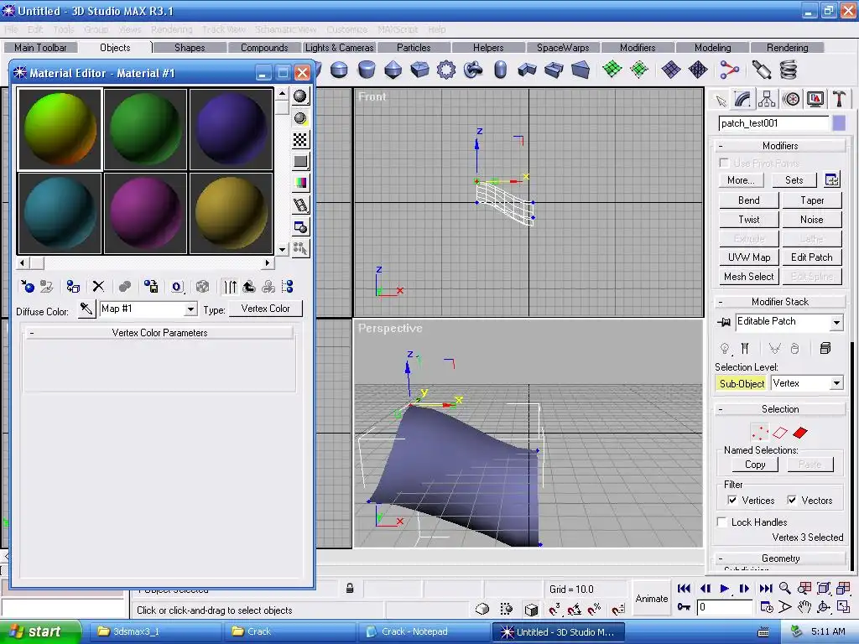Toggle the Sub-Object button
The height and width of the screenshot is (644, 859).
click(x=742, y=383)
